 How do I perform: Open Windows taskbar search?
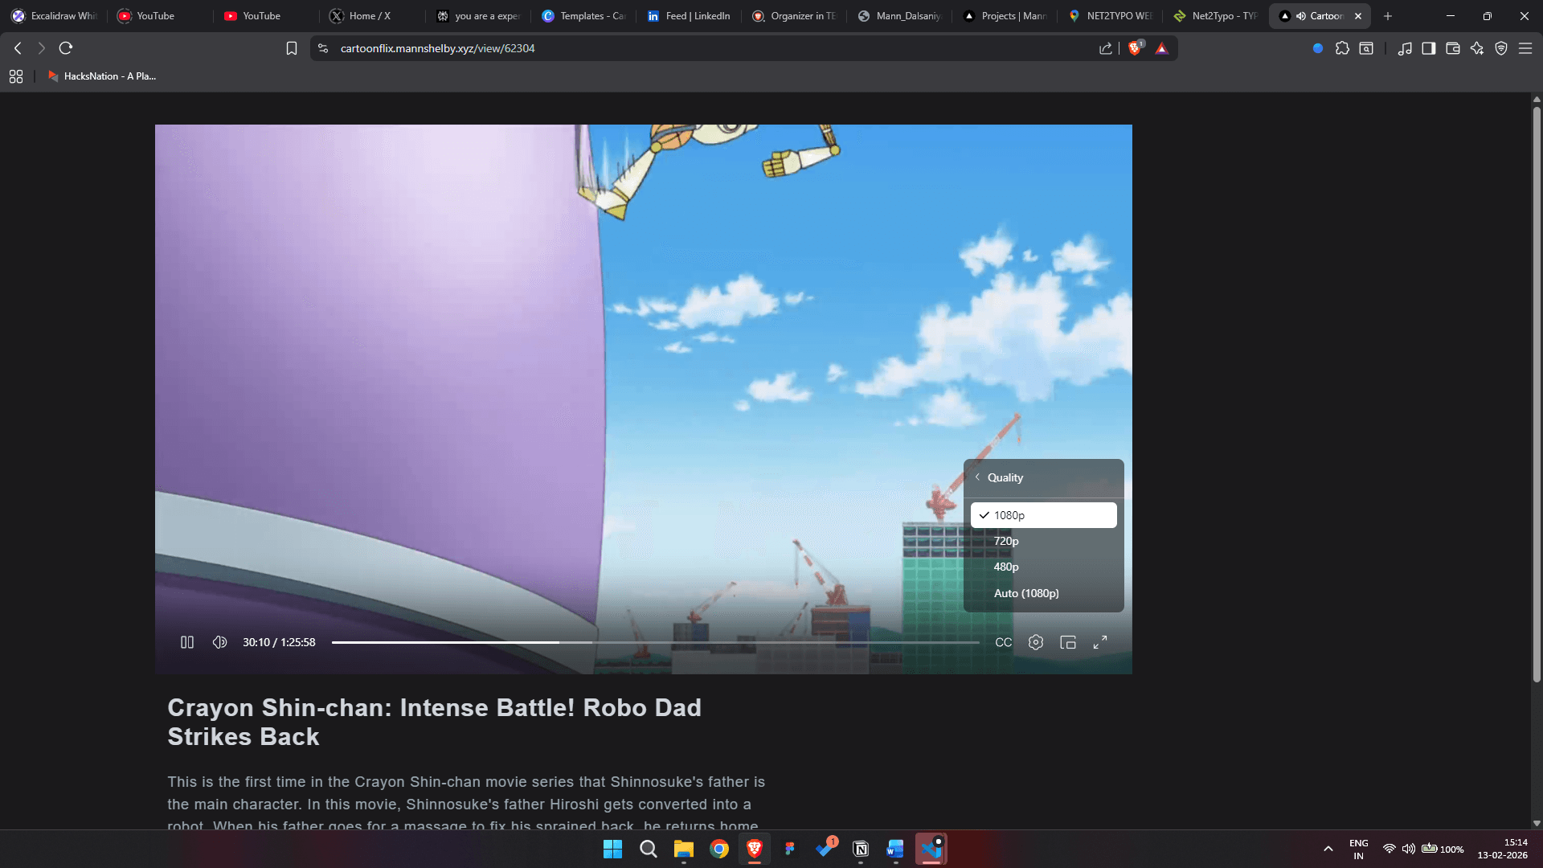[x=648, y=849]
